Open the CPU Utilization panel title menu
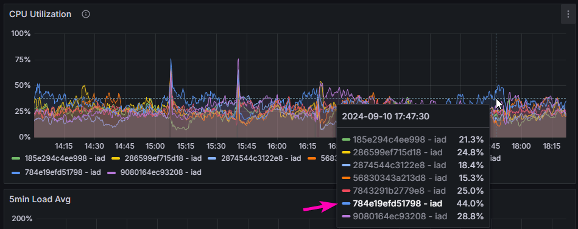Image resolution: width=578 pixels, height=229 pixels. point(40,15)
